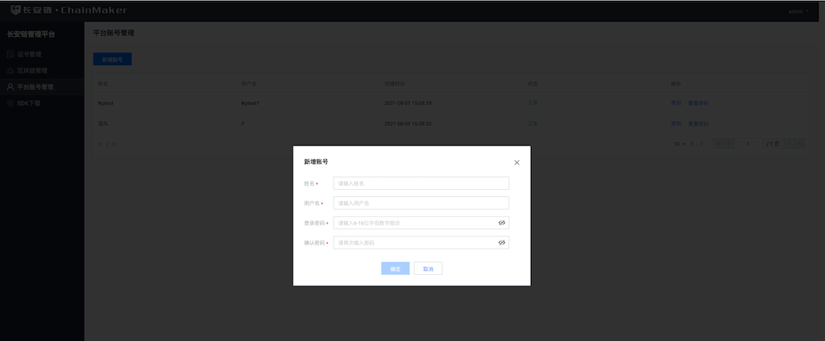Focus the 用户名 input field
The width and height of the screenshot is (825, 341).
[x=421, y=203]
